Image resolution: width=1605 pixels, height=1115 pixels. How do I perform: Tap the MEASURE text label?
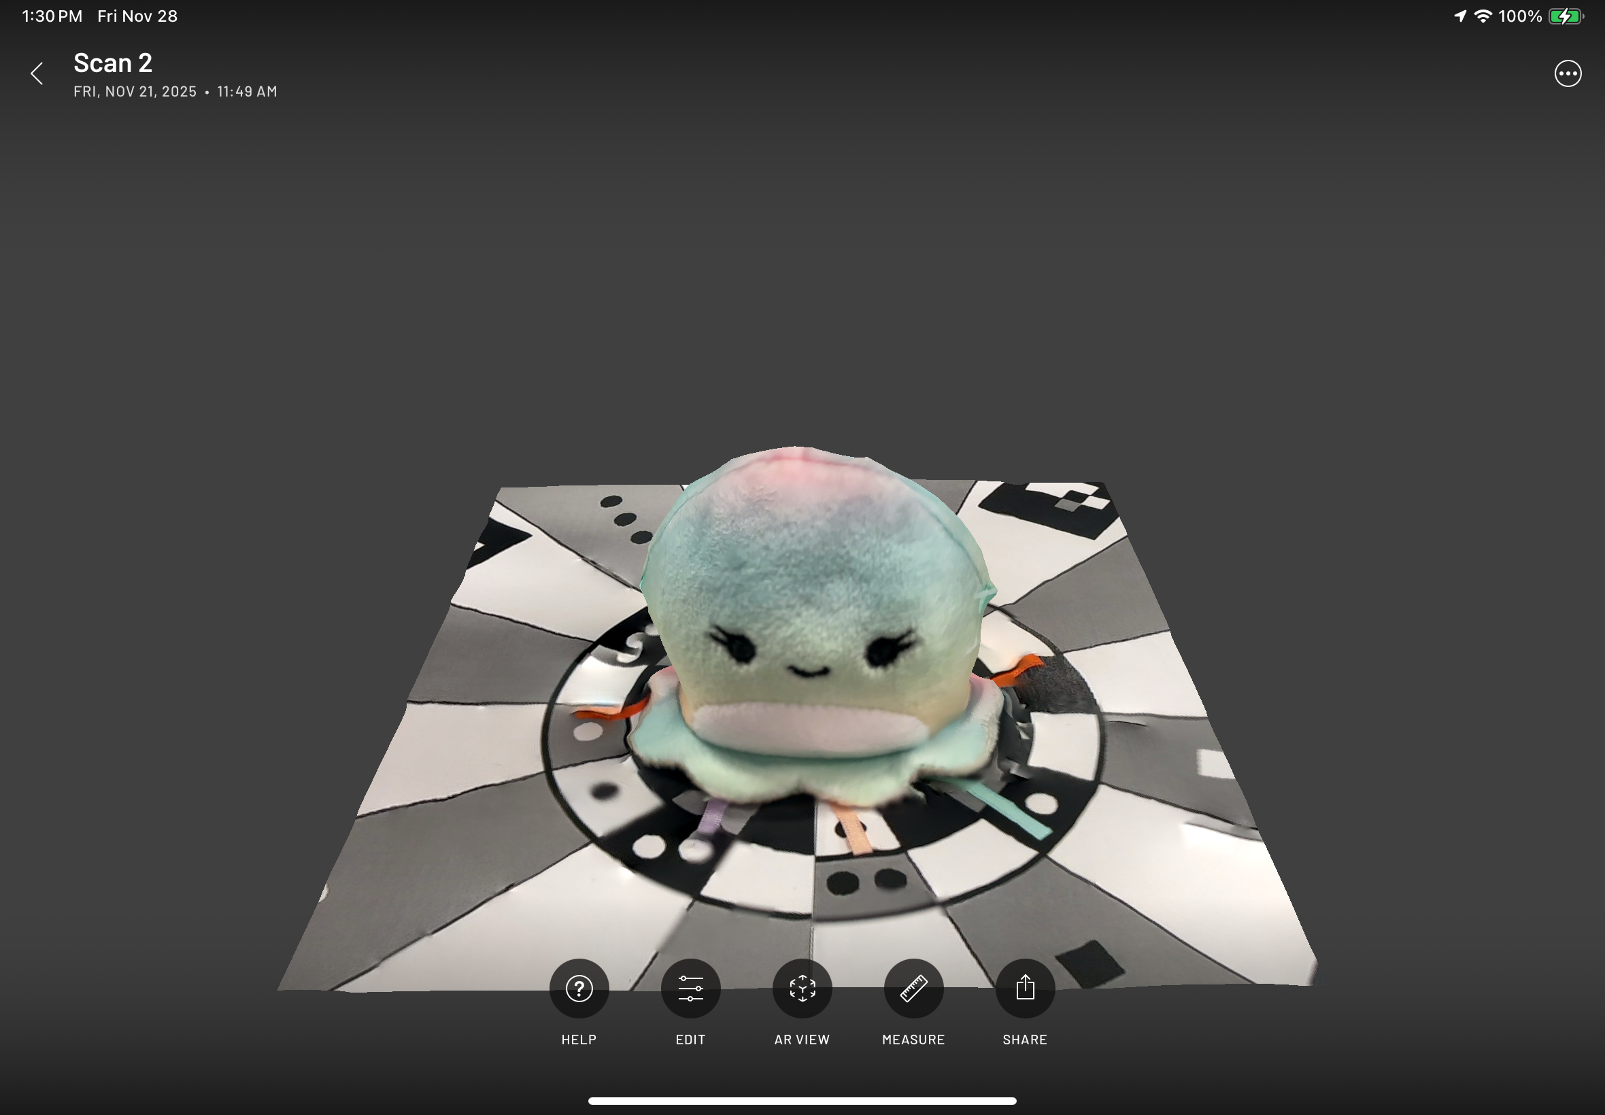[x=913, y=1039]
